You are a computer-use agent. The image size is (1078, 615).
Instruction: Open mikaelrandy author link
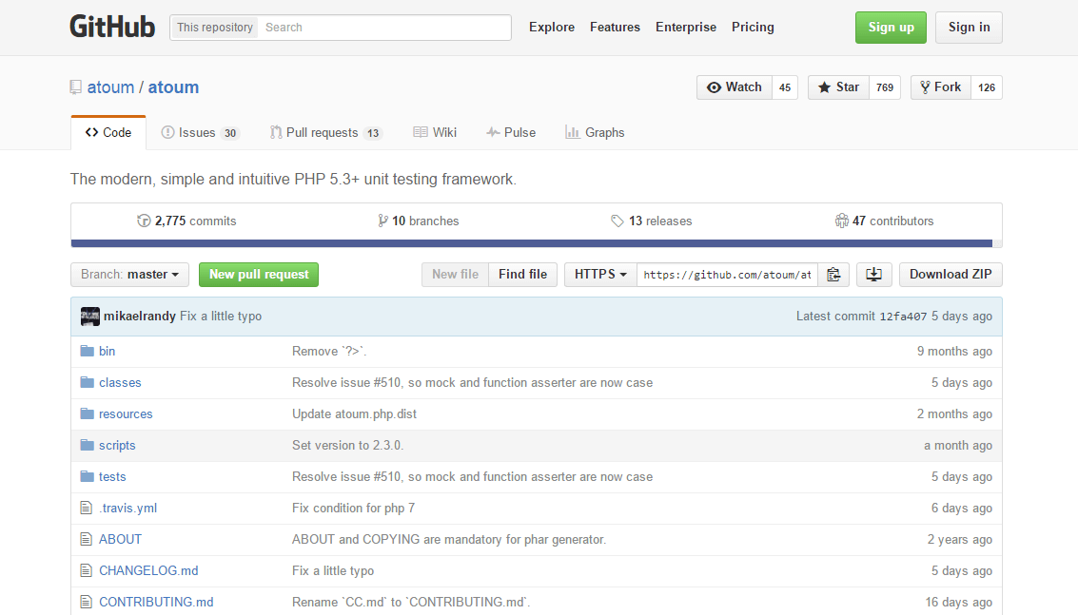pos(140,317)
